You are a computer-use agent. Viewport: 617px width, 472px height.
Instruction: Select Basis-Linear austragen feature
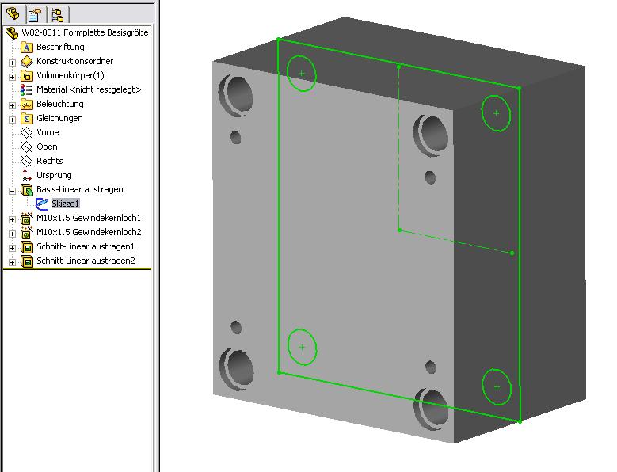[x=79, y=189]
